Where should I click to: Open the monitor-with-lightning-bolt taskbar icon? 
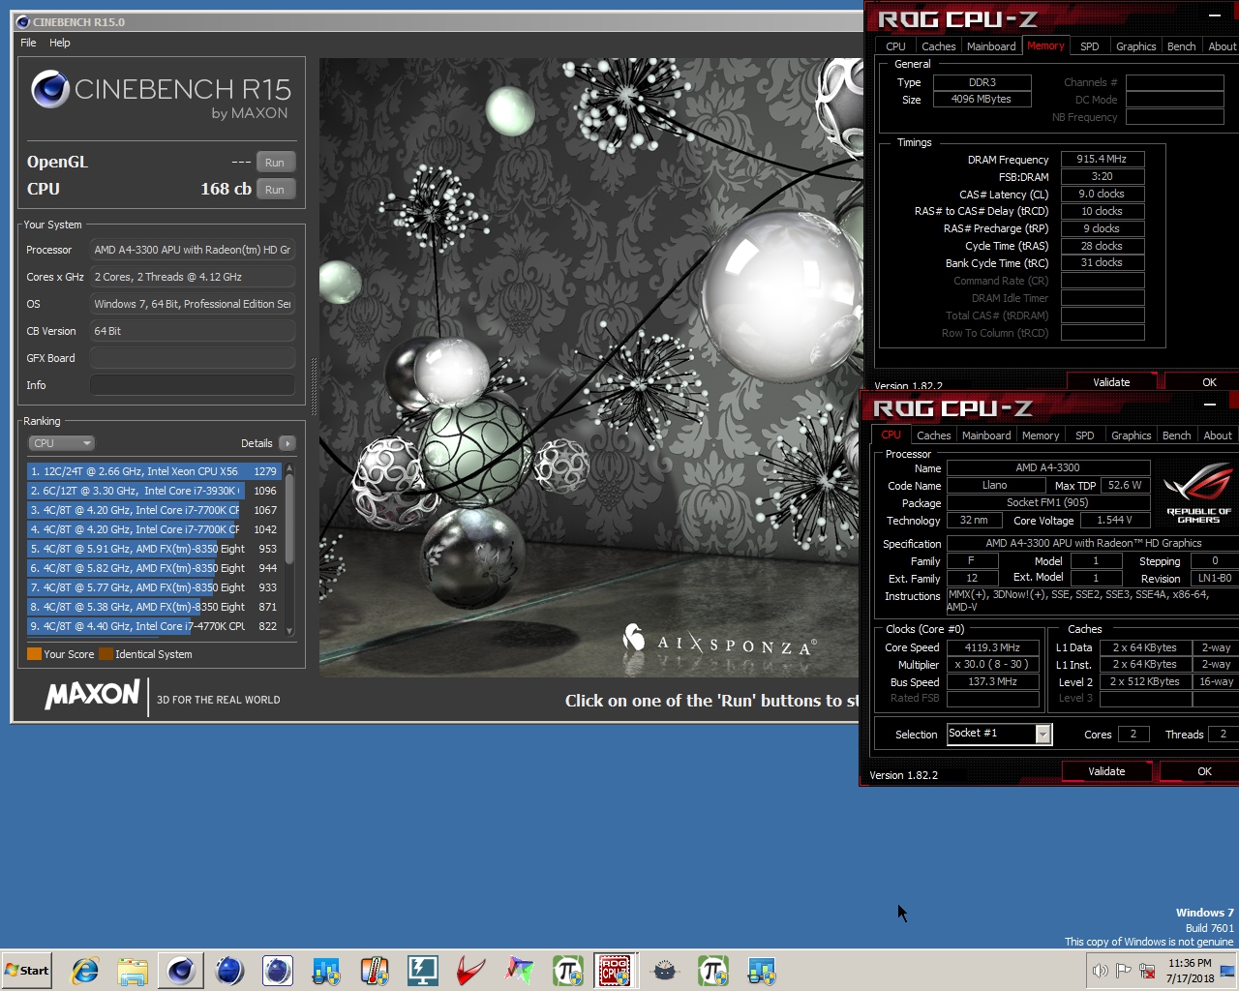(x=423, y=970)
